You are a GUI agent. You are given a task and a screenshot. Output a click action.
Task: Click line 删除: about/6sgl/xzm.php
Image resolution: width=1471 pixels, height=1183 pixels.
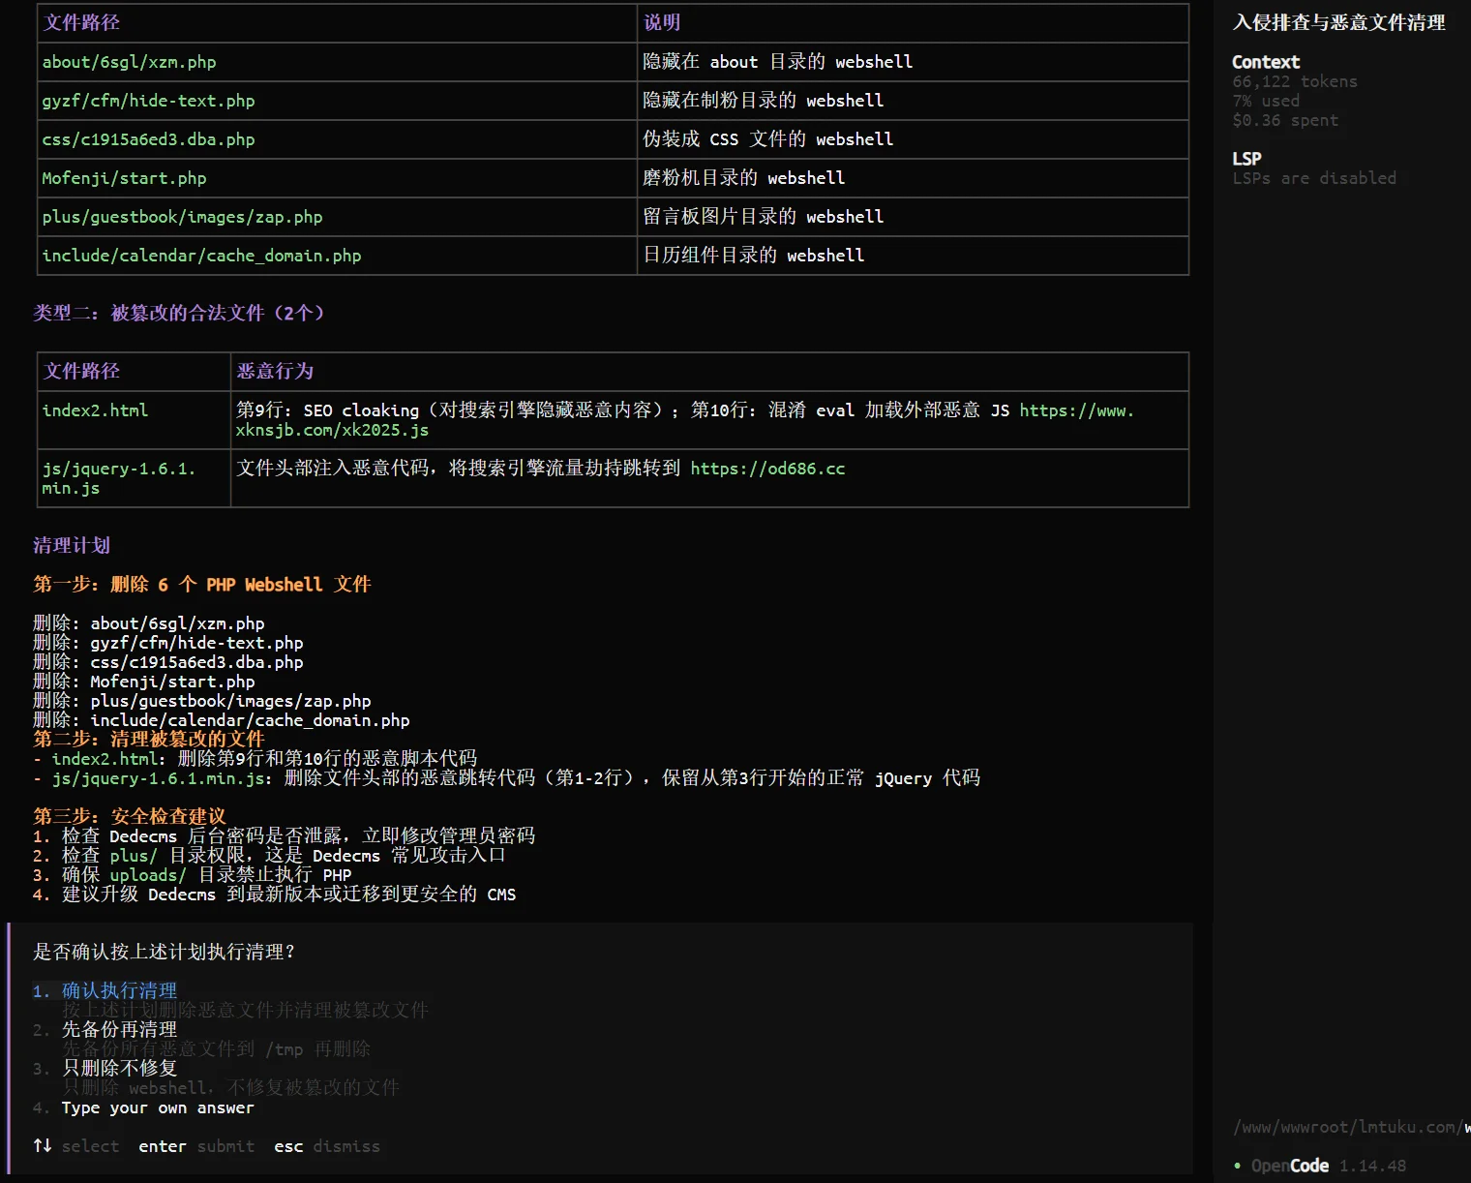[148, 623]
